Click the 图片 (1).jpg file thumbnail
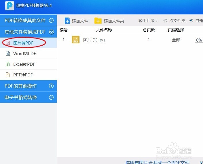 pyautogui.click(x=76, y=40)
